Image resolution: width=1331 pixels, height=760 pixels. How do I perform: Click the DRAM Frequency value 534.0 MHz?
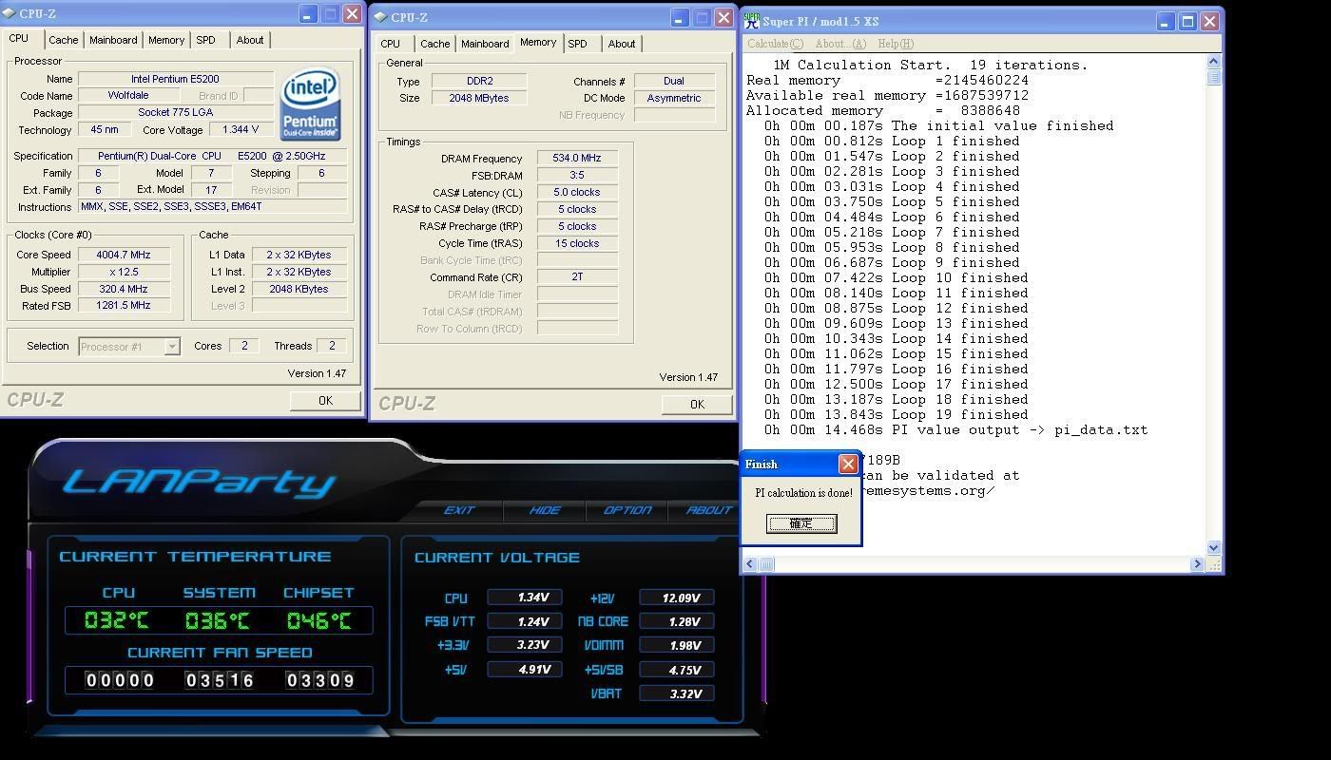point(577,159)
